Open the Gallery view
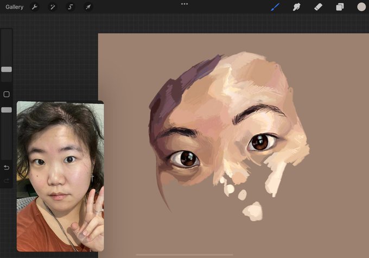 tap(14, 7)
